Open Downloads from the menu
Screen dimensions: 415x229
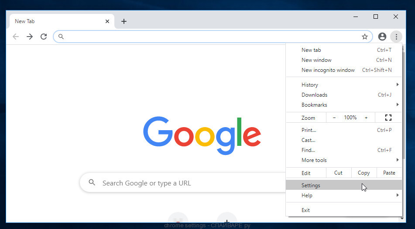(x=344, y=95)
